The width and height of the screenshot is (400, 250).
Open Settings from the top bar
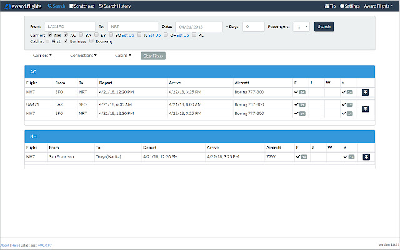(x=349, y=6)
